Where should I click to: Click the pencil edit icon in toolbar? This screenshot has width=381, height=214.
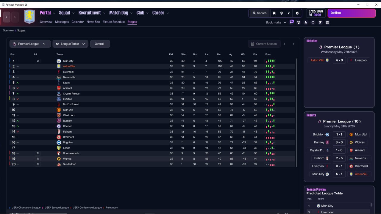289,13
